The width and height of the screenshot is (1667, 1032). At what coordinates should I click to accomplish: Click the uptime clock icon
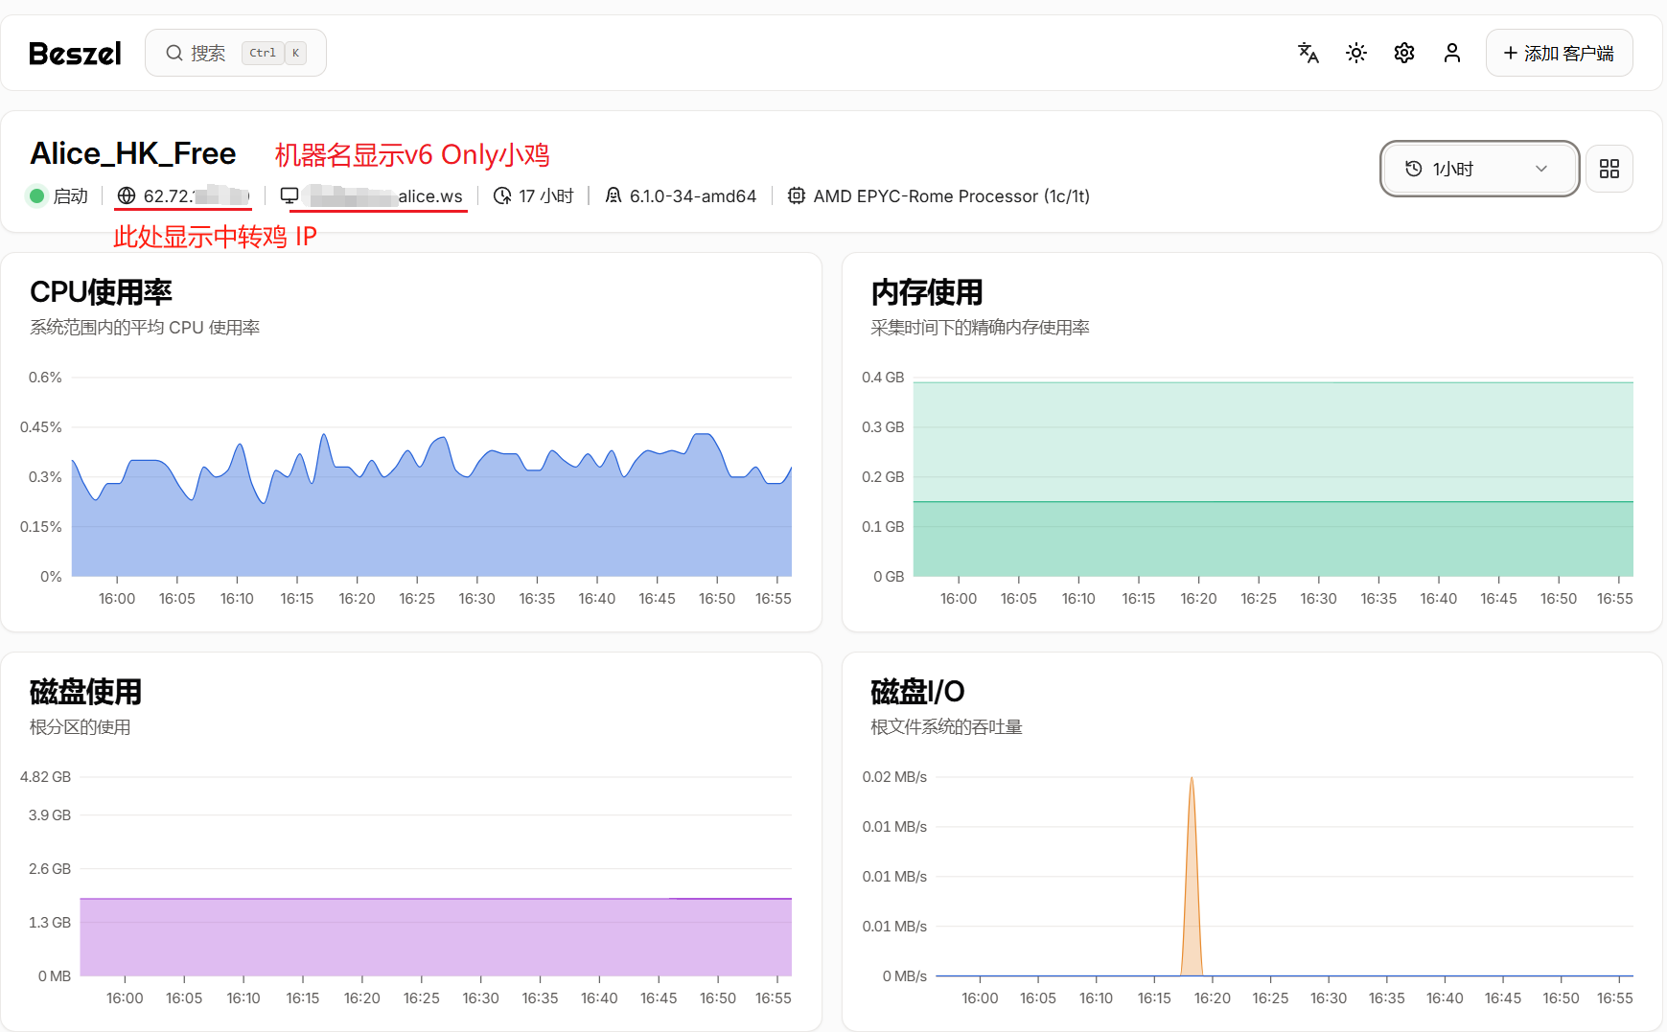click(x=502, y=196)
